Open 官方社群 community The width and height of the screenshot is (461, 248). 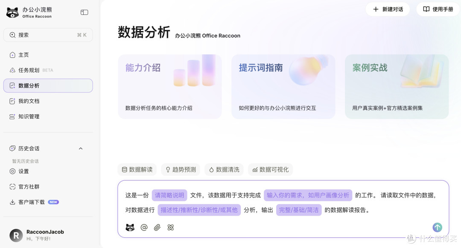(x=48, y=187)
